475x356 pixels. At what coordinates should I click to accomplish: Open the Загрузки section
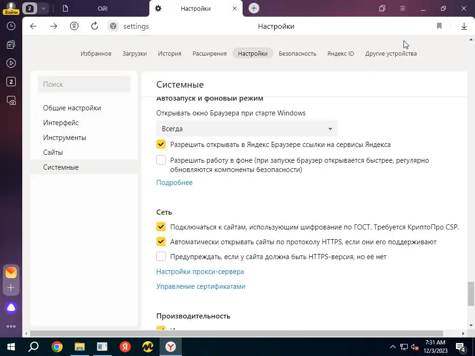(x=135, y=54)
